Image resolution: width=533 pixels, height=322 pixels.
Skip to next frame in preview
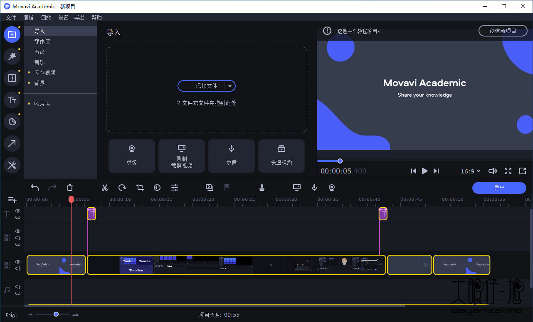(x=436, y=171)
